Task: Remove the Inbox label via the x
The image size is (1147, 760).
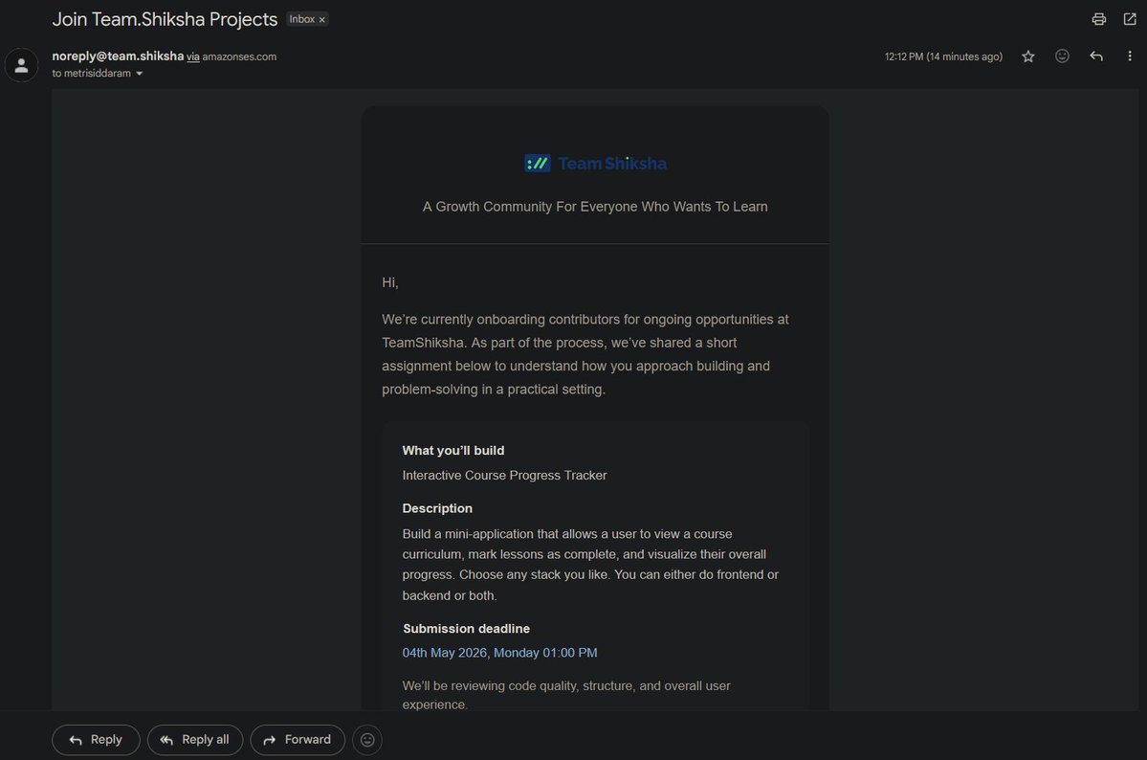Action: (x=321, y=20)
